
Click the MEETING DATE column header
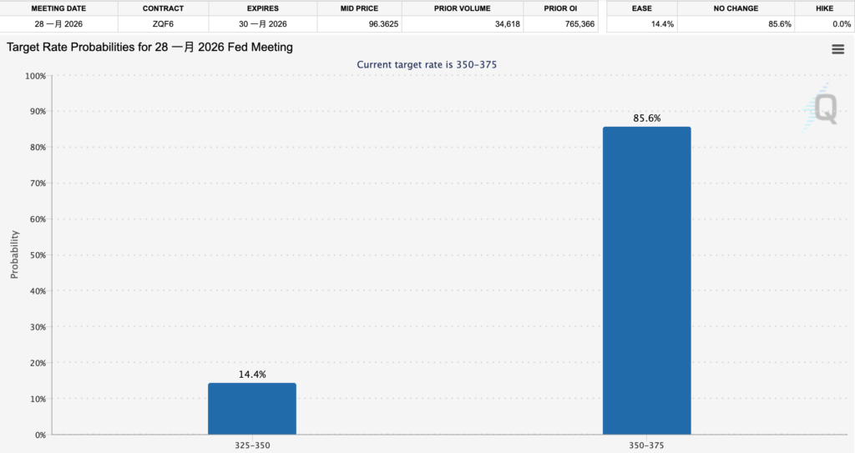pos(58,8)
